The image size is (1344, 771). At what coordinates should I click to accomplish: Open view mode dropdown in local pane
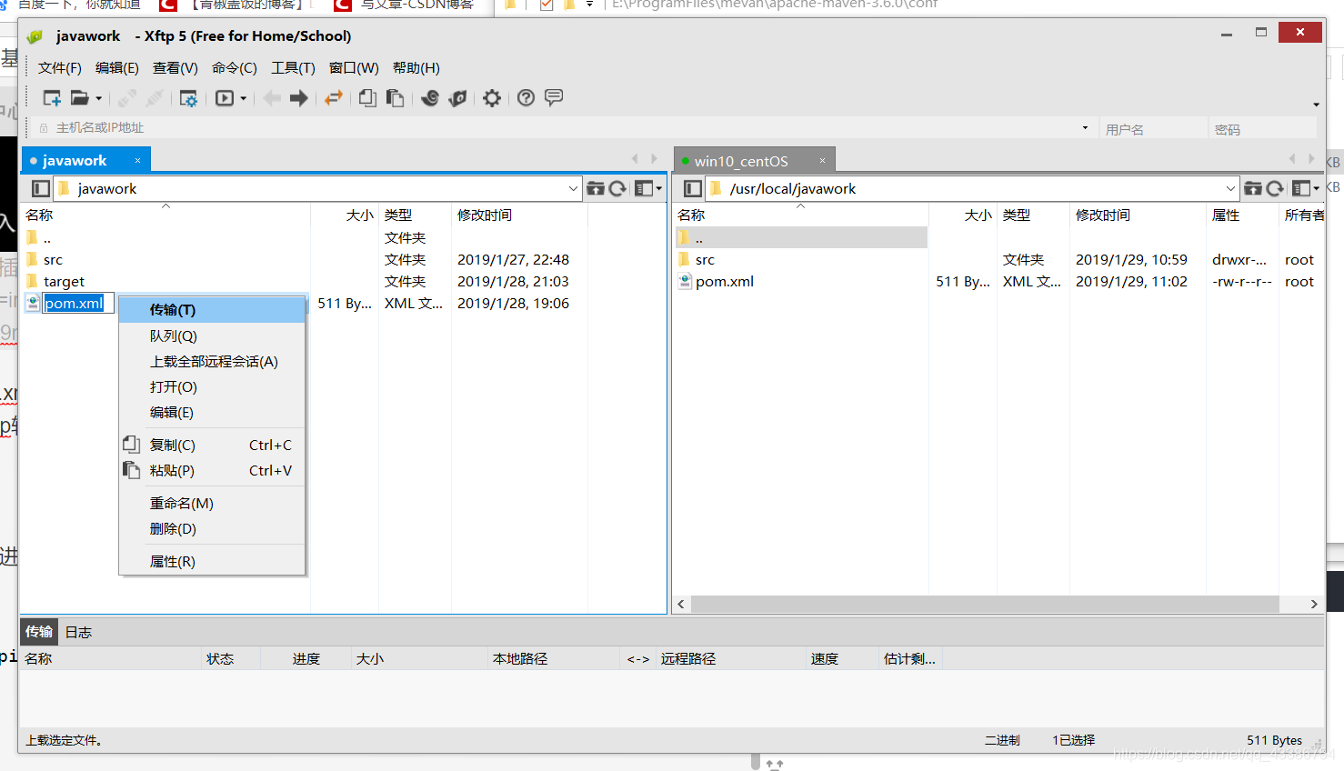click(648, 188)
